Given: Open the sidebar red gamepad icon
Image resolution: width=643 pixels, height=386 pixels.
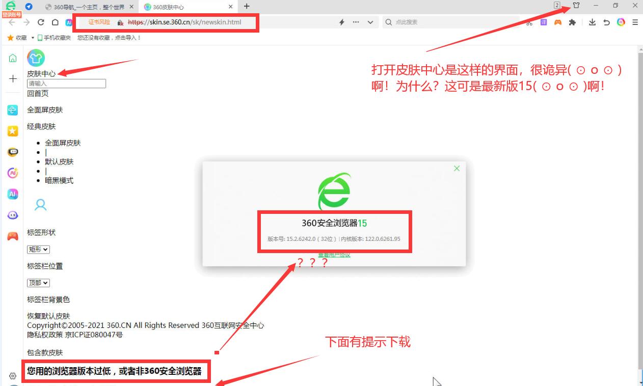Looking at the screenshot, I should pyautogui.click(x=13, y=236).
